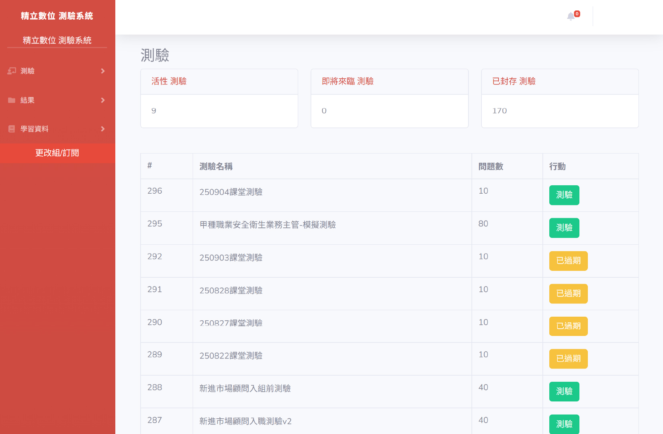Expand the 測驗 sidebar chevron
The width and height of the screenshot is (663, 434).
point(103,71)
